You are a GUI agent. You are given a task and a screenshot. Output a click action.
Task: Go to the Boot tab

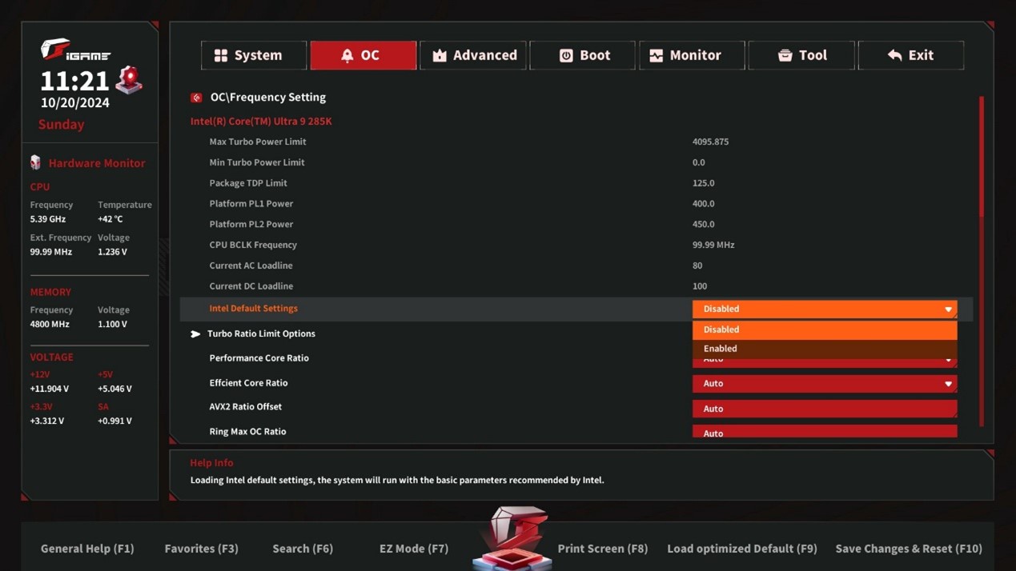(x=583, y=55)
